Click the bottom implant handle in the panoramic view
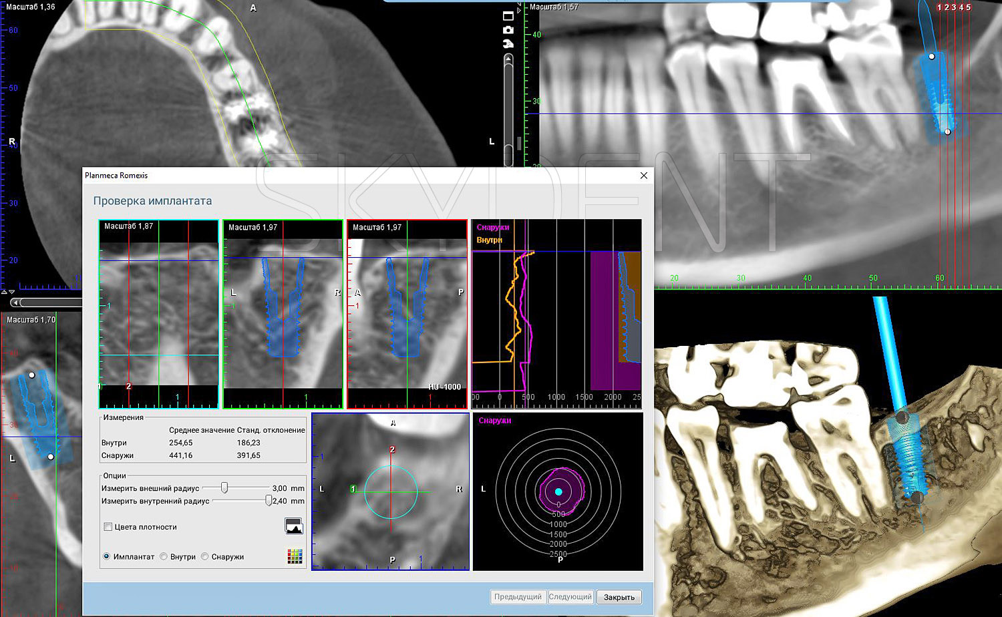 click(x=947, y=132)
